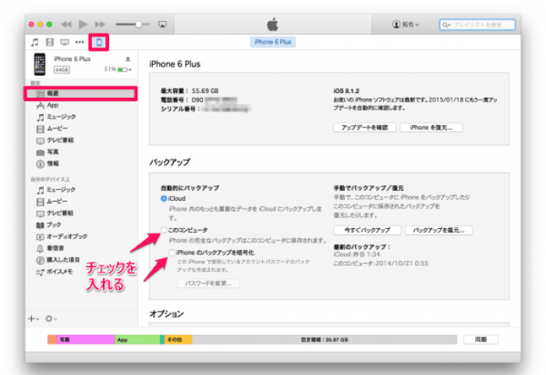This screenshot has width=546, height=375.
Task: Click the play button
Action: (x=83, y=24)
